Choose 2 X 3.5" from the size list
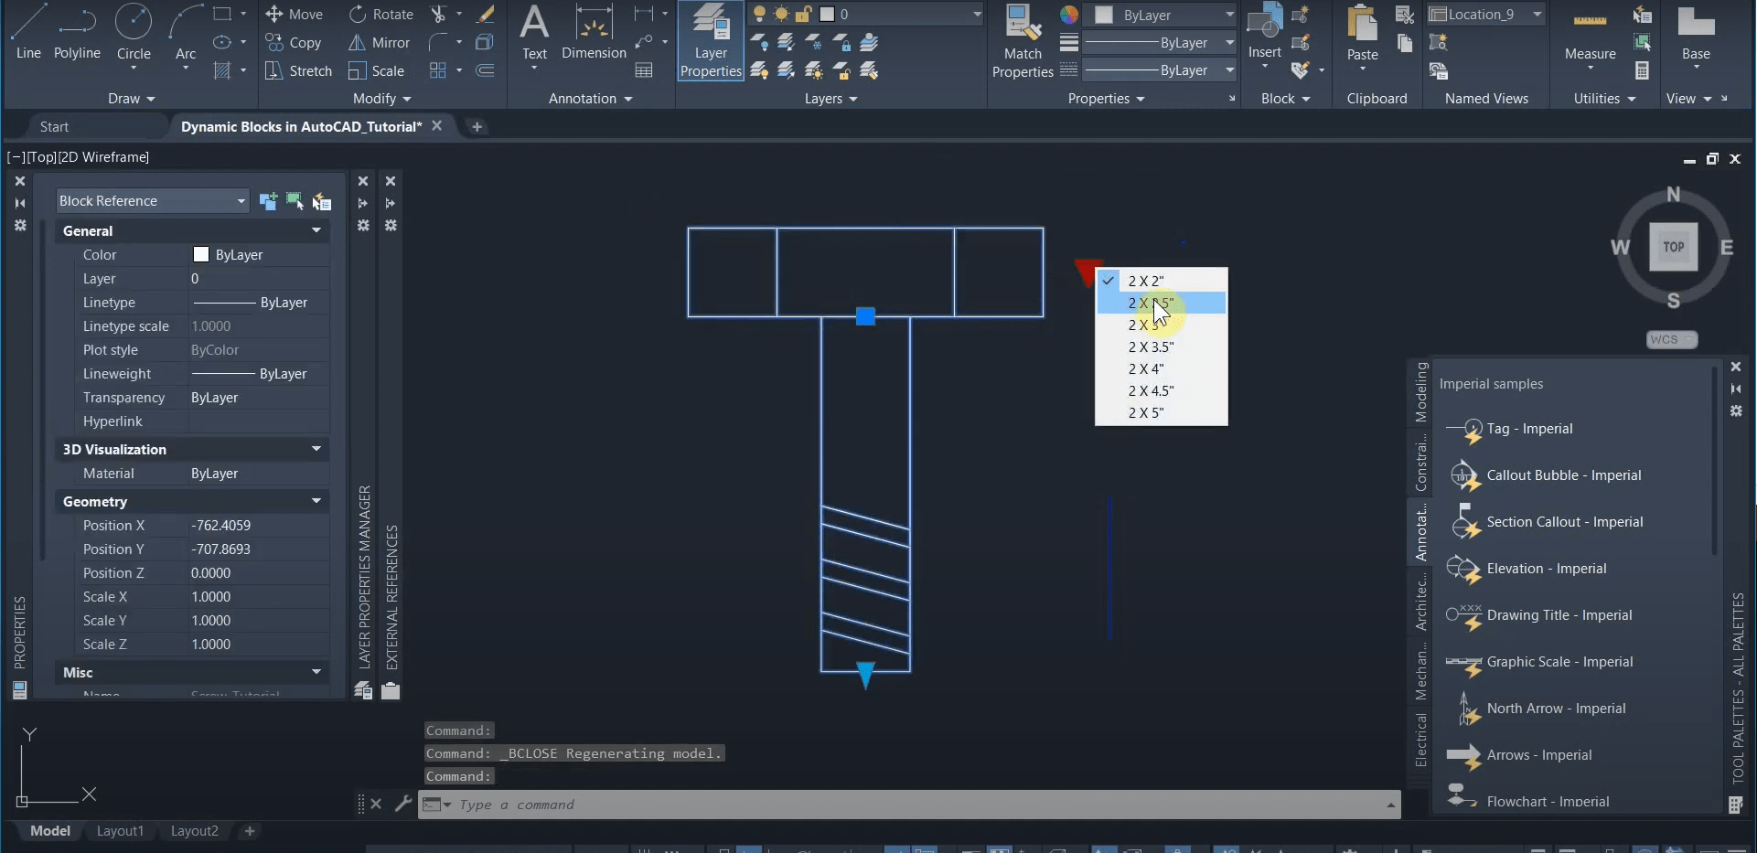 click(1151, 347)
